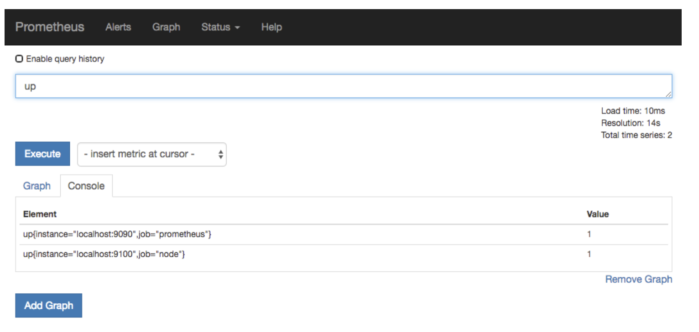Enable query history checkbox
Viewport: 699px width, 332px height.
coord(19,59)
